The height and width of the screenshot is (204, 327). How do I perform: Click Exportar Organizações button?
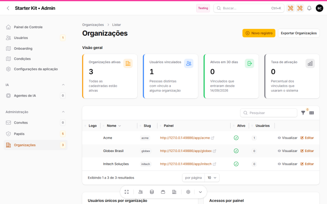pos(299,33)
